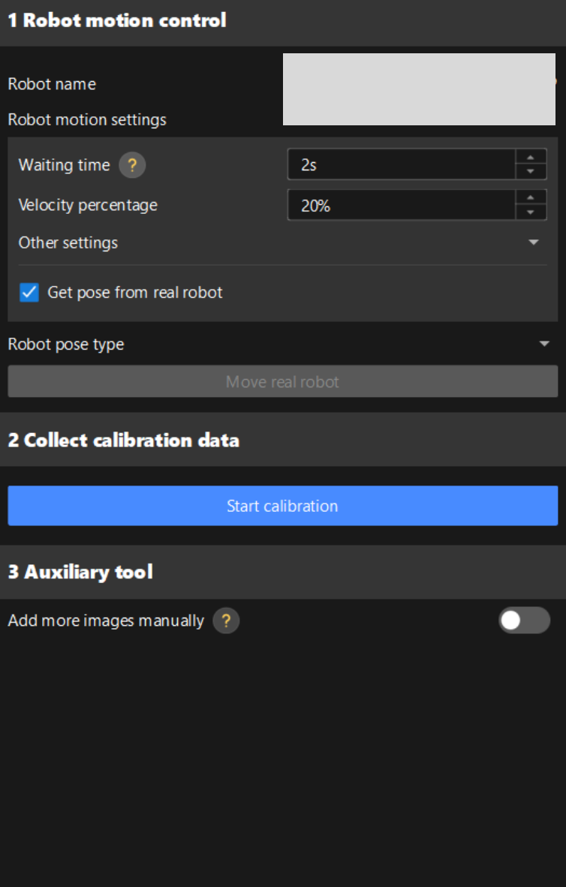Viewport: 566px width, 887px height.
Task: Decrease the Waiting time value
Action: click(x=531, y=172)
